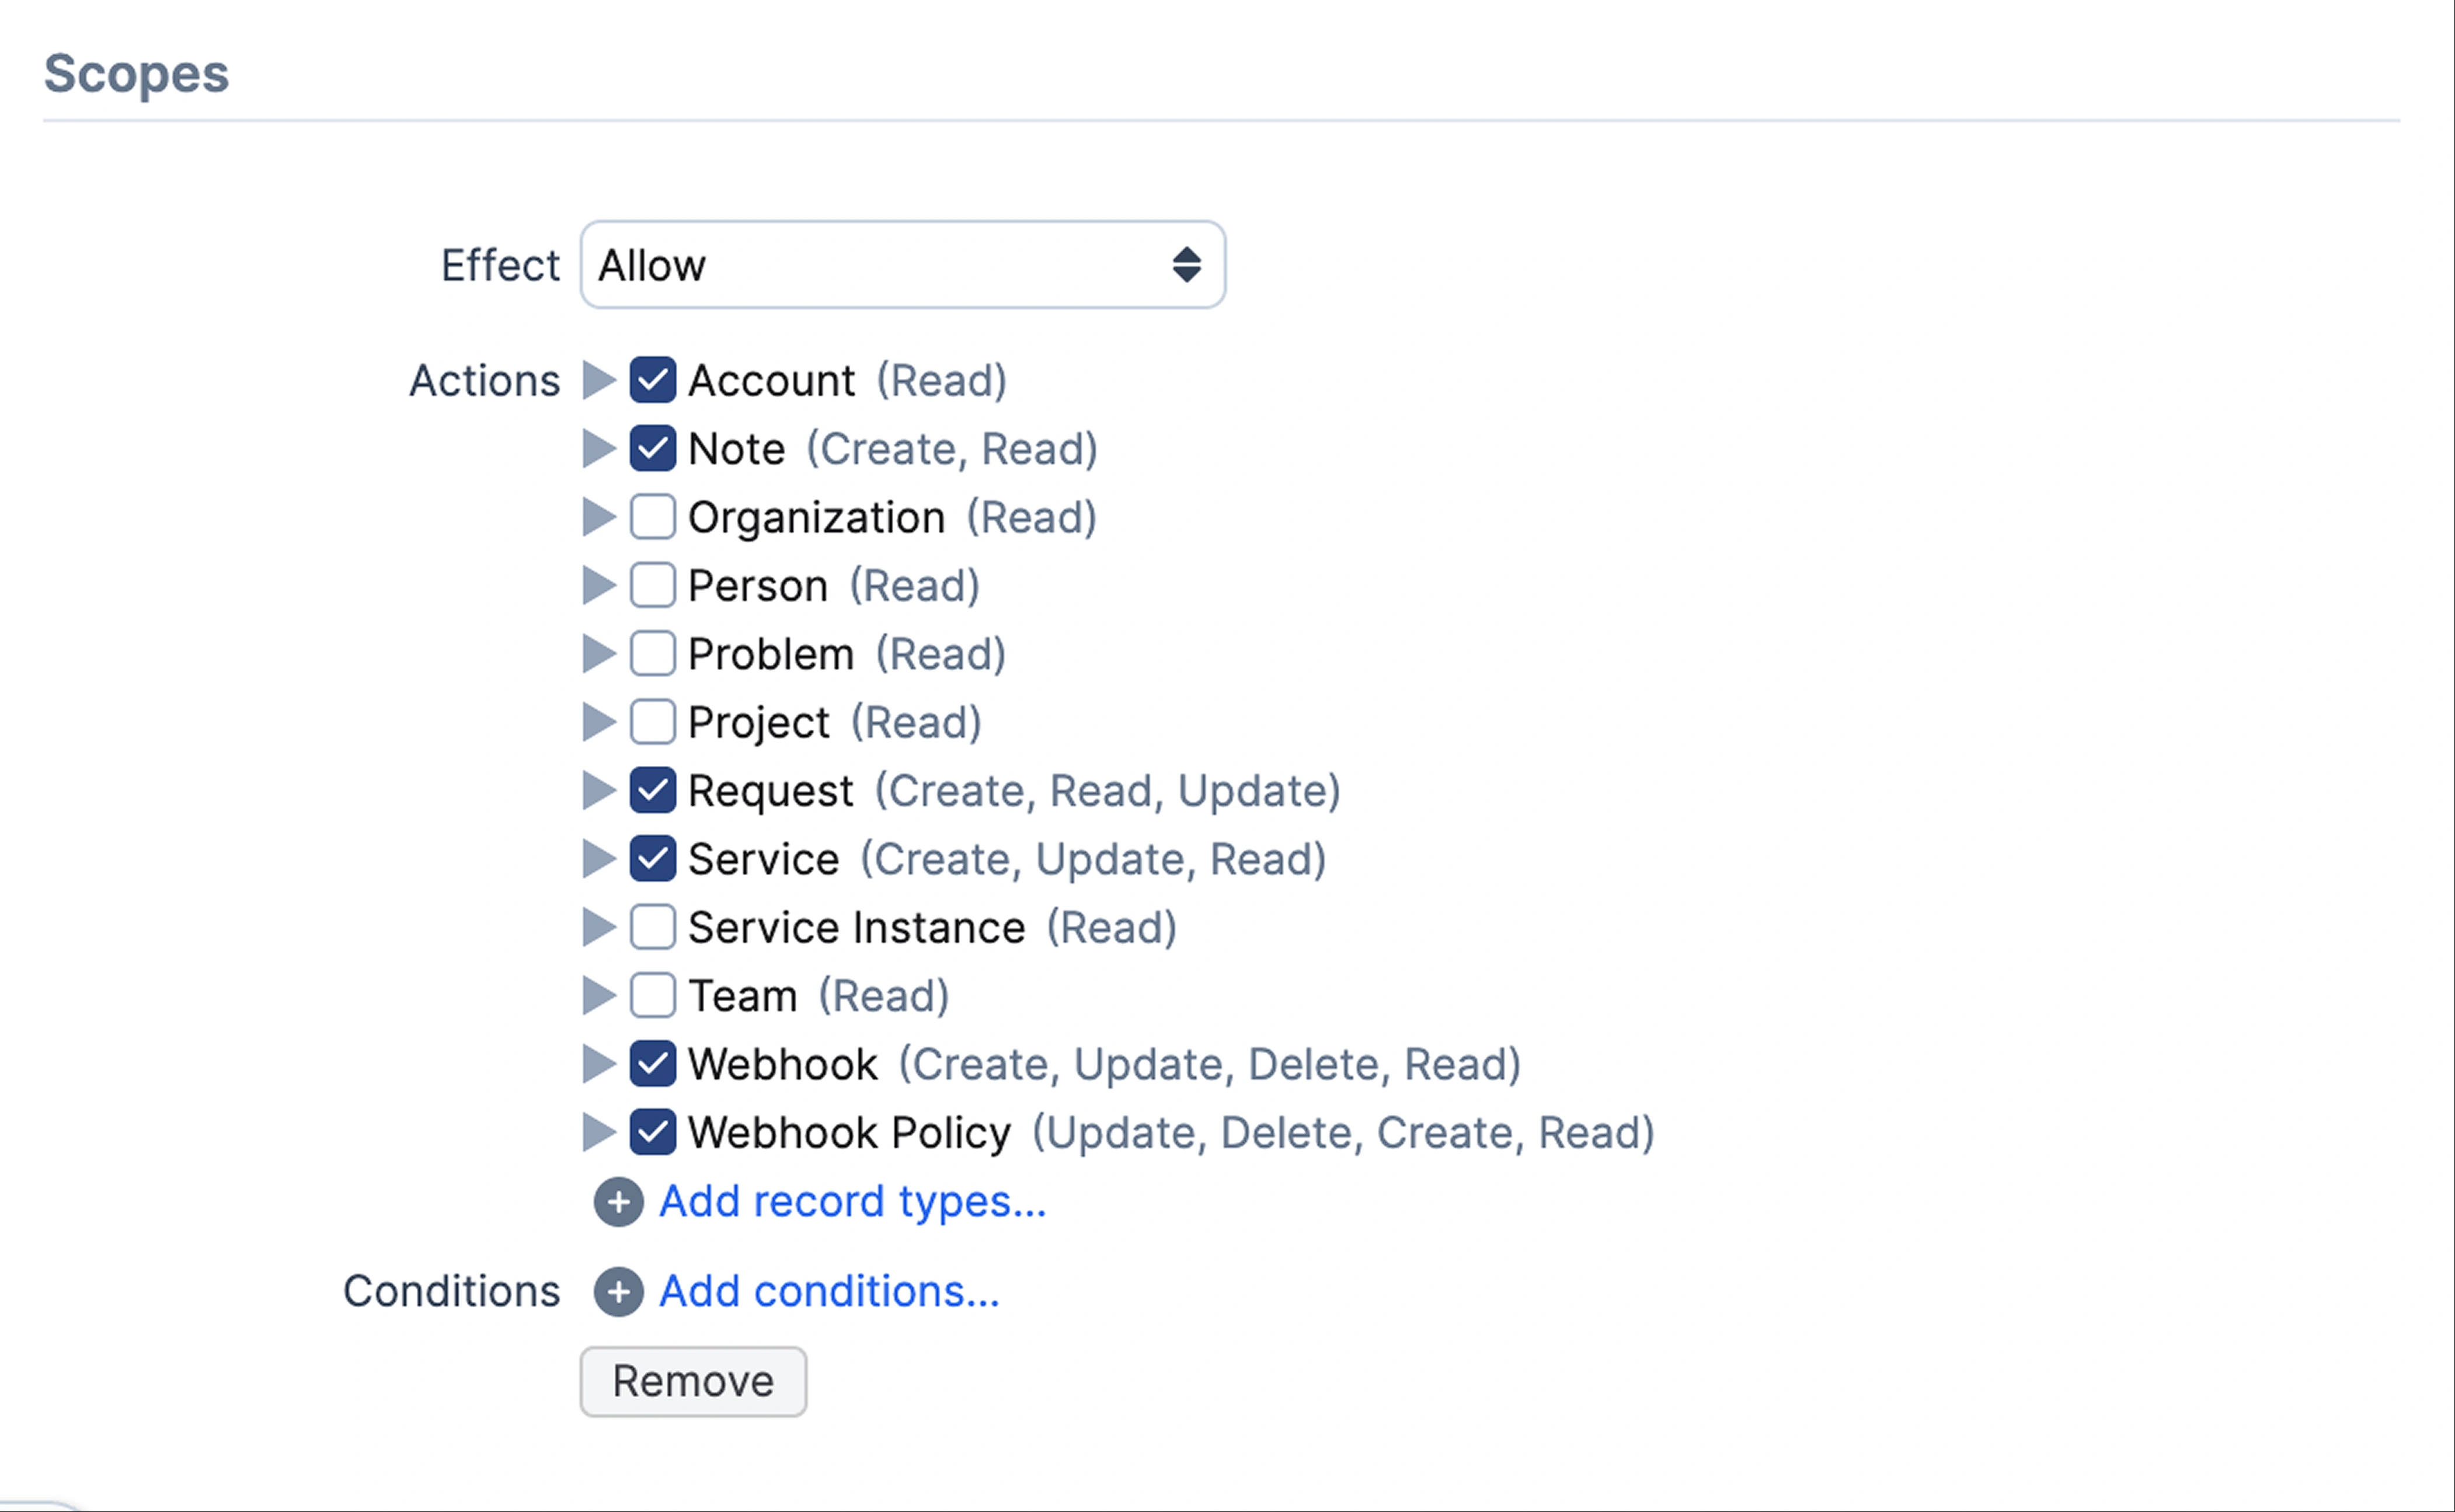Click the Add conditions link
Screen dimensions: 2455x1512
(828, 1291)
